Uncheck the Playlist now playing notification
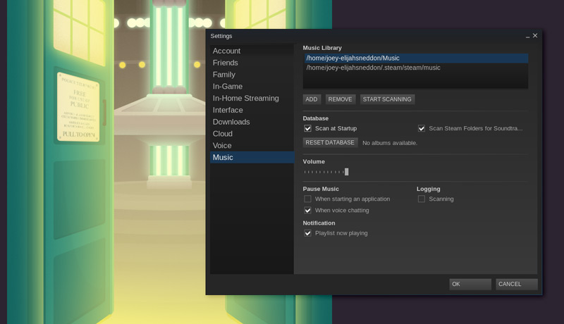 click(x=308, y=233)
